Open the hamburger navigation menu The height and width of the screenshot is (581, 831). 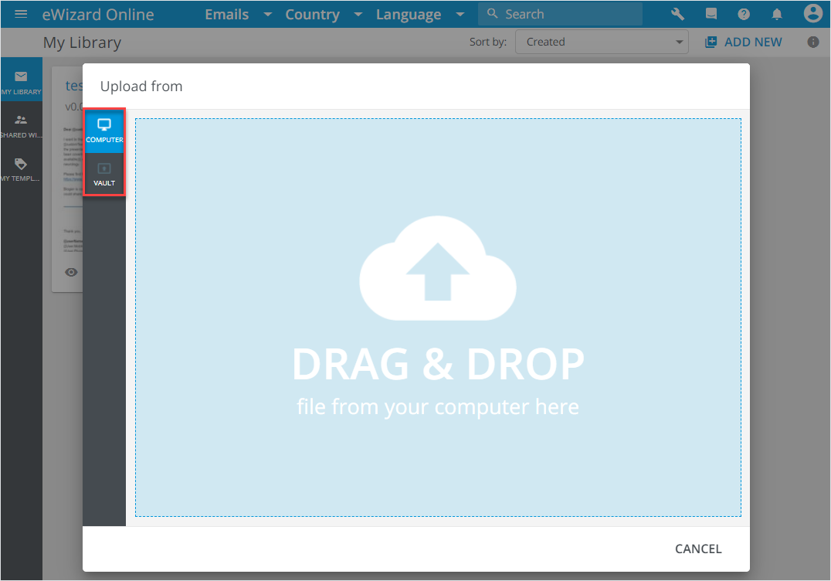pyautogui.click(x=21, y=14)
